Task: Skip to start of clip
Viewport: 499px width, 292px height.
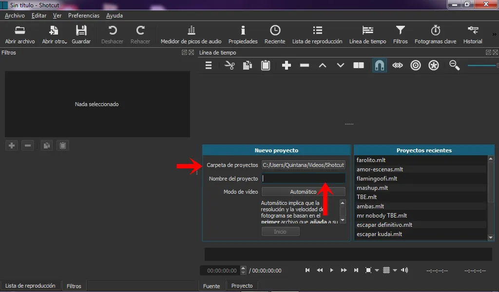Action: pos(307,270)
